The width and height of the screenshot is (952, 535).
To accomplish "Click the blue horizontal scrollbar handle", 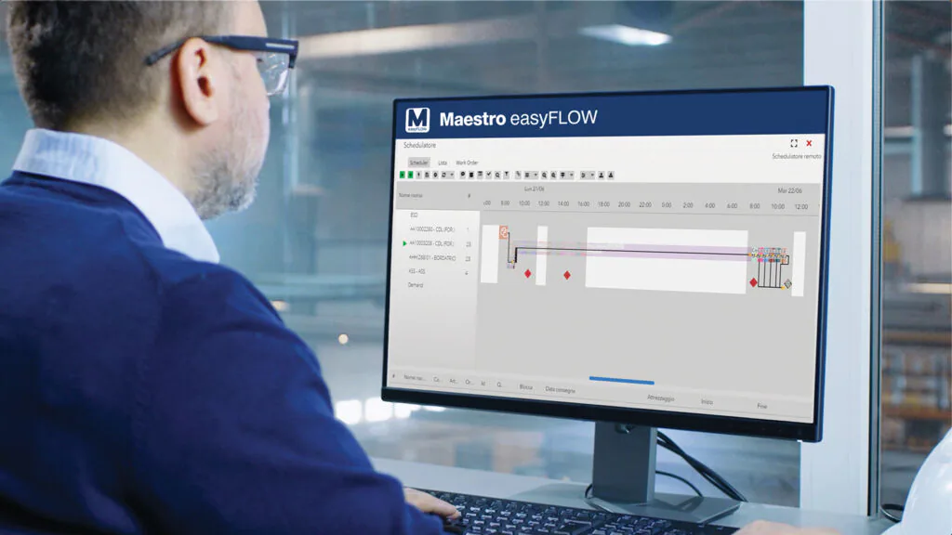I will click(x=621, y=381).
